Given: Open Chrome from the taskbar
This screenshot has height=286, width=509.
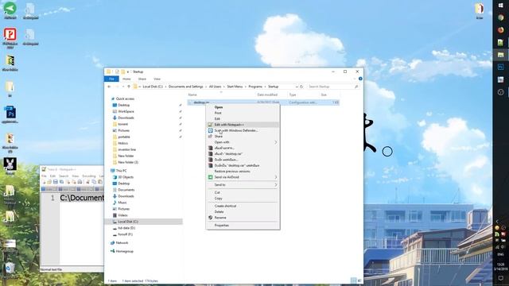Looking at the screenshot, I should (500, 17).
